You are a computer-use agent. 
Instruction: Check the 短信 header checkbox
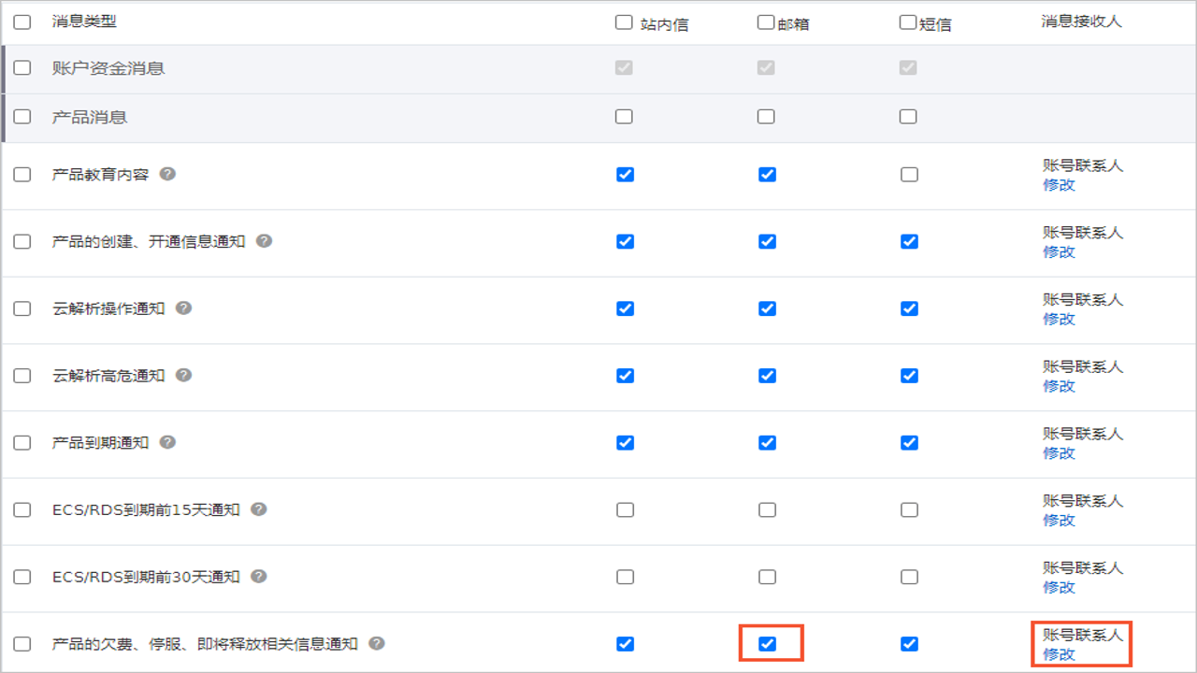coord(908,22)
